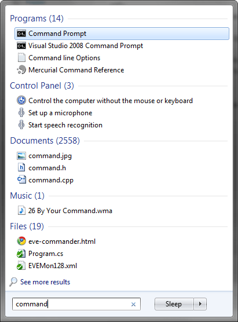Clear the search box with the X
Viewport: 238px width, 322px height.
[x=134, y=305]
